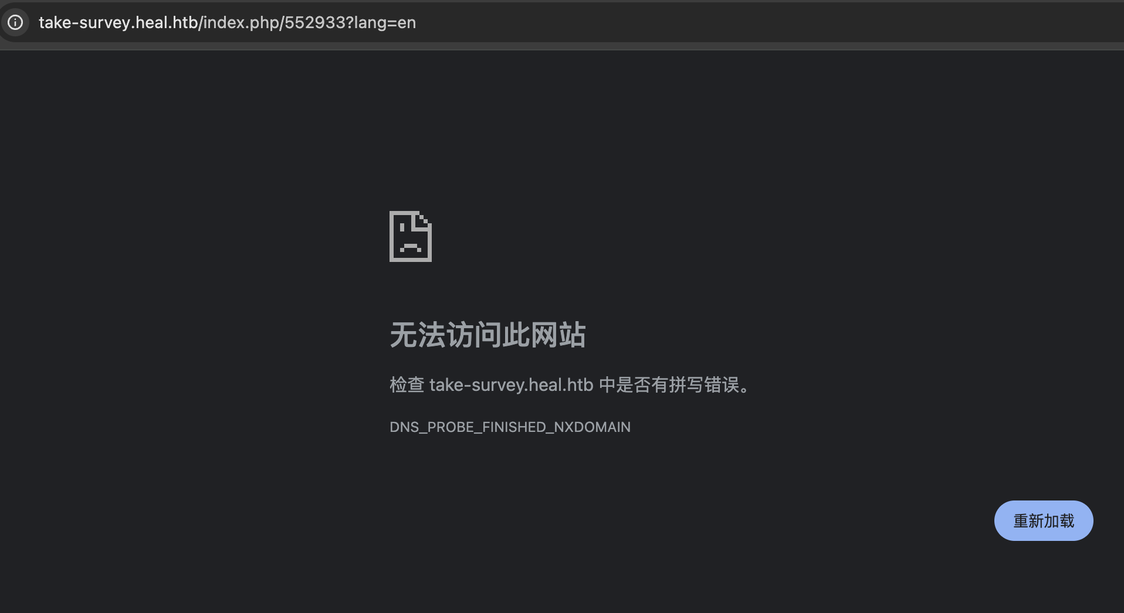Click the site information icon in address bar
Image resolution: width=1124 pixels, height=613 pixels.
(15, 22)
